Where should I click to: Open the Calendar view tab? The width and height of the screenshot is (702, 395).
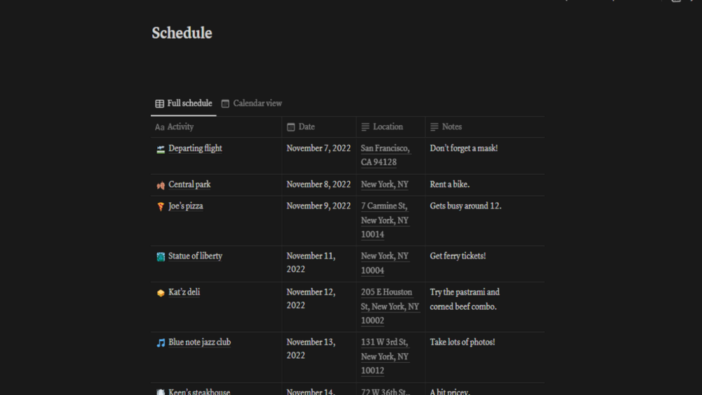coord(251,103)
